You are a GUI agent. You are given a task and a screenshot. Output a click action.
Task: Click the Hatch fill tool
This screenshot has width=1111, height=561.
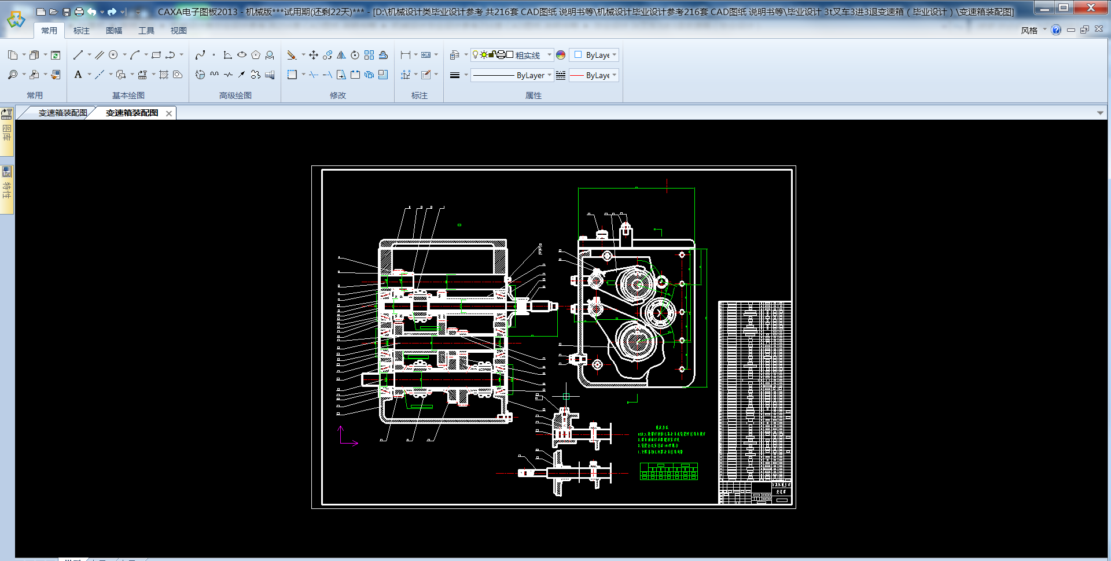(164, 75)
